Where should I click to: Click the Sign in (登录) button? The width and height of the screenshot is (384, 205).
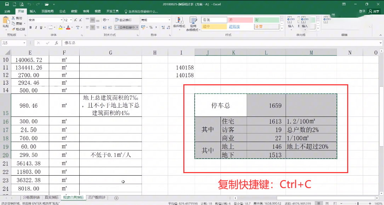362,11
